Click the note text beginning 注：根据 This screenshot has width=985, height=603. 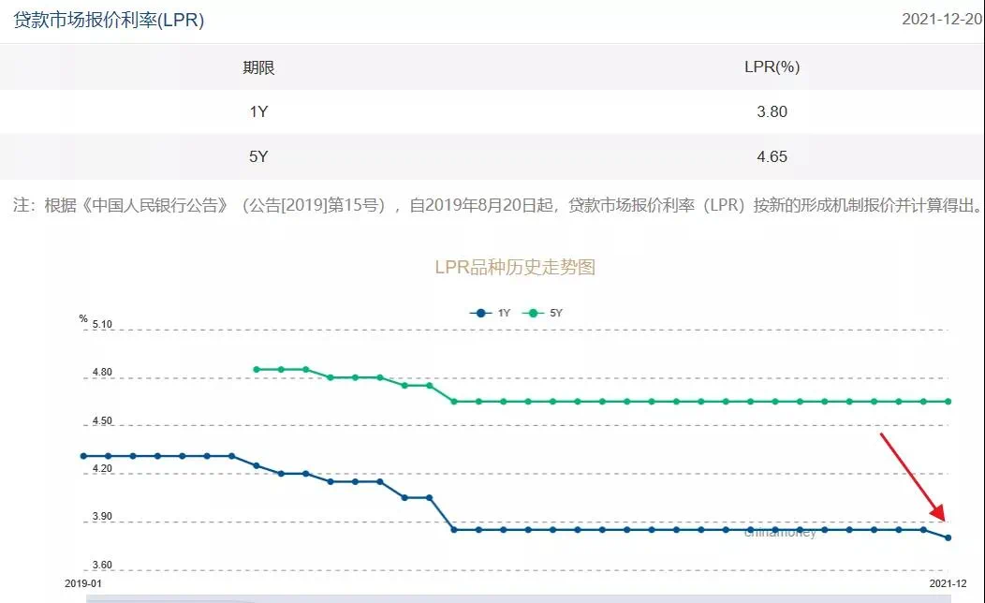[498, 205]
